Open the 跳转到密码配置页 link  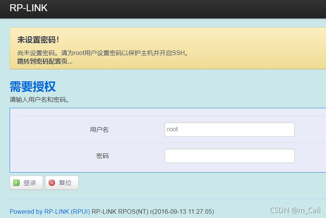[45, 62]
